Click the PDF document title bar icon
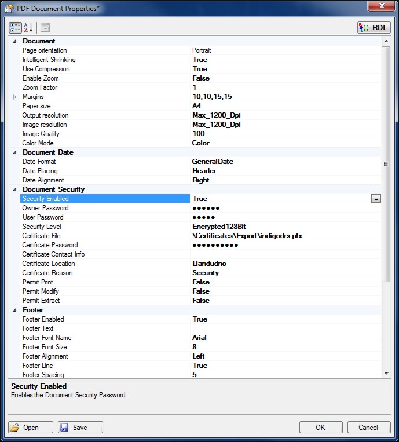The height and width of the screenshot is (442, 399). (9, 8)
